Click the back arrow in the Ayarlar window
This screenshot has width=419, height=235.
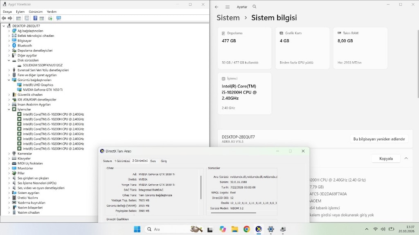216,7
